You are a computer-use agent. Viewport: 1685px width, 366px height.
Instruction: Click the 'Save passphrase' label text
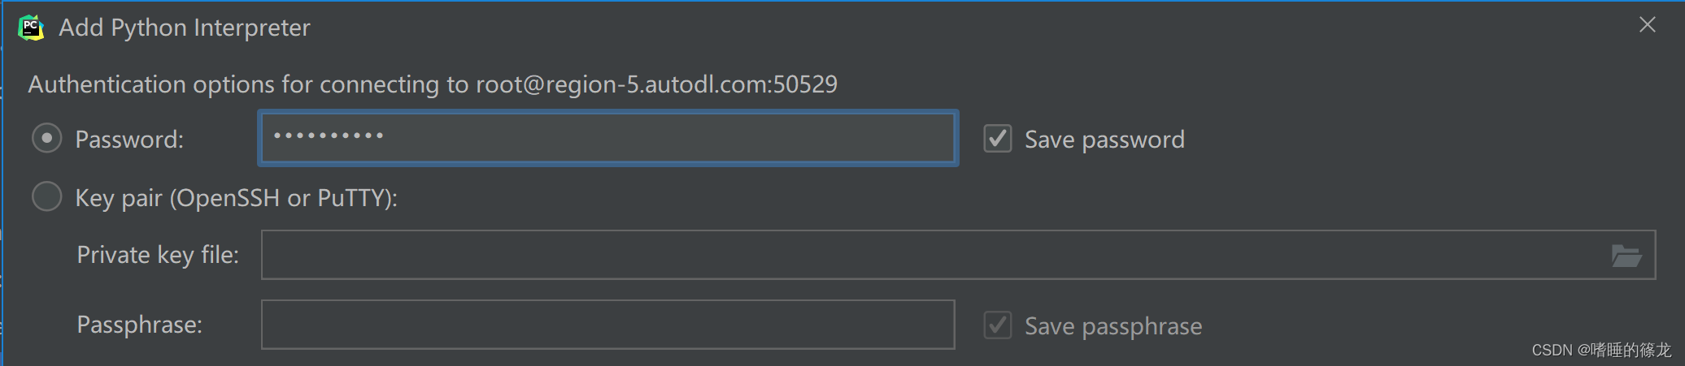click(x=1113, y=326)
